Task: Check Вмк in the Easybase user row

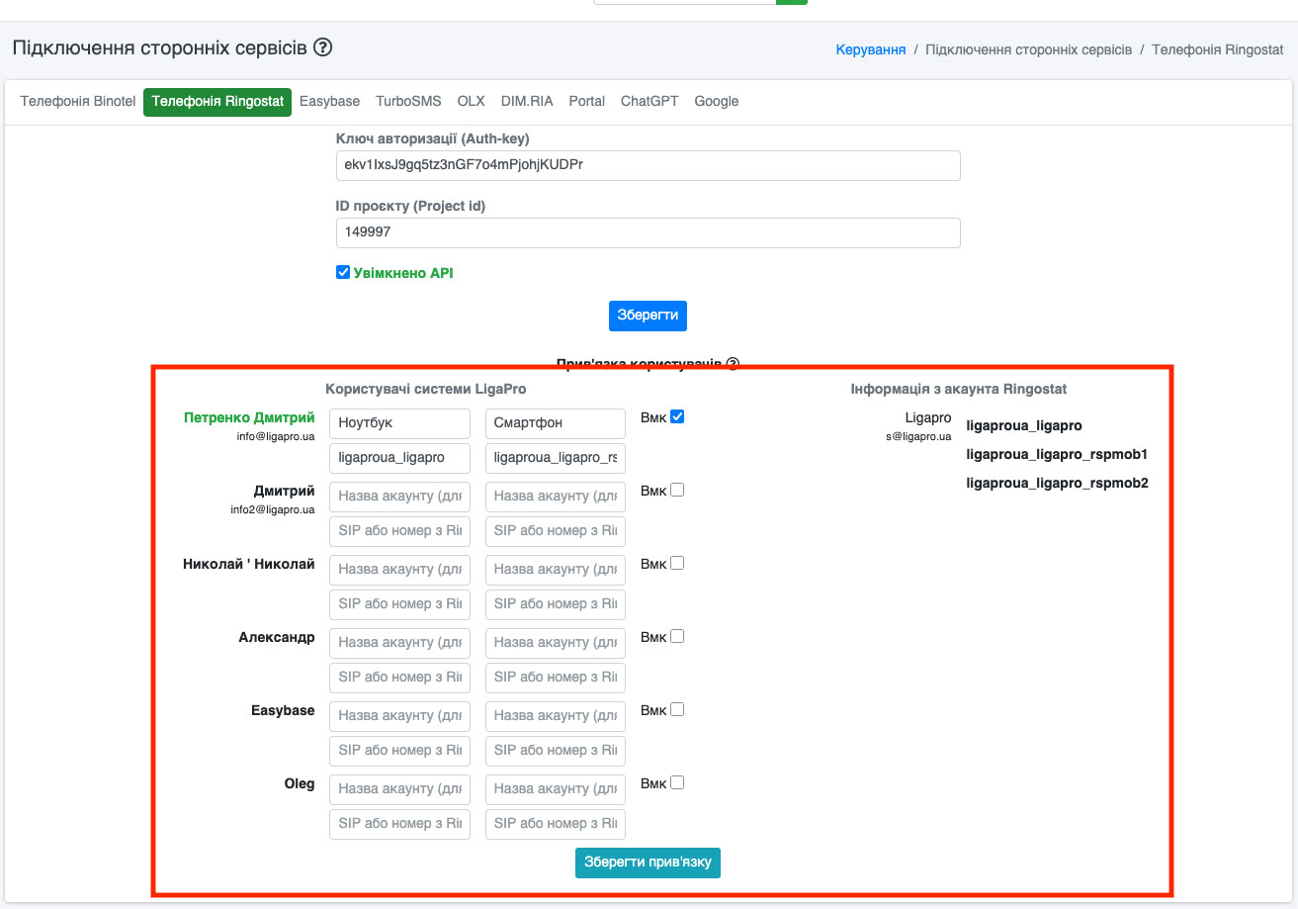Action: (677, 709)
